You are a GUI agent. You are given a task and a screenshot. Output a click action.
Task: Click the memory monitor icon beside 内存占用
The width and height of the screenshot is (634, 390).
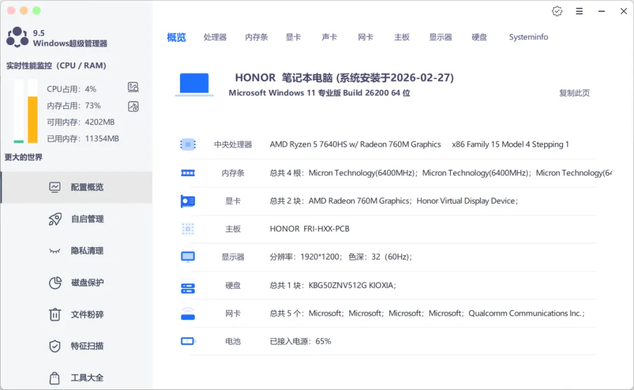[x=133, y=106]
